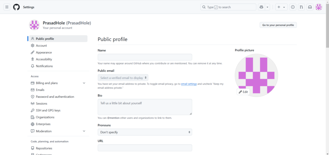Image resolution: width=329 pixels, height=155 pixels.
Task: Click PrasadHole avatar beside account name
Action: tap(34, 25)
